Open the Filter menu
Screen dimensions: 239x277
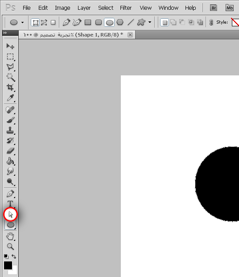point(126,8)
